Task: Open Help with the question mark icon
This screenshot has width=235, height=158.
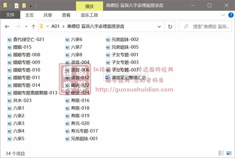Action: 231,15
